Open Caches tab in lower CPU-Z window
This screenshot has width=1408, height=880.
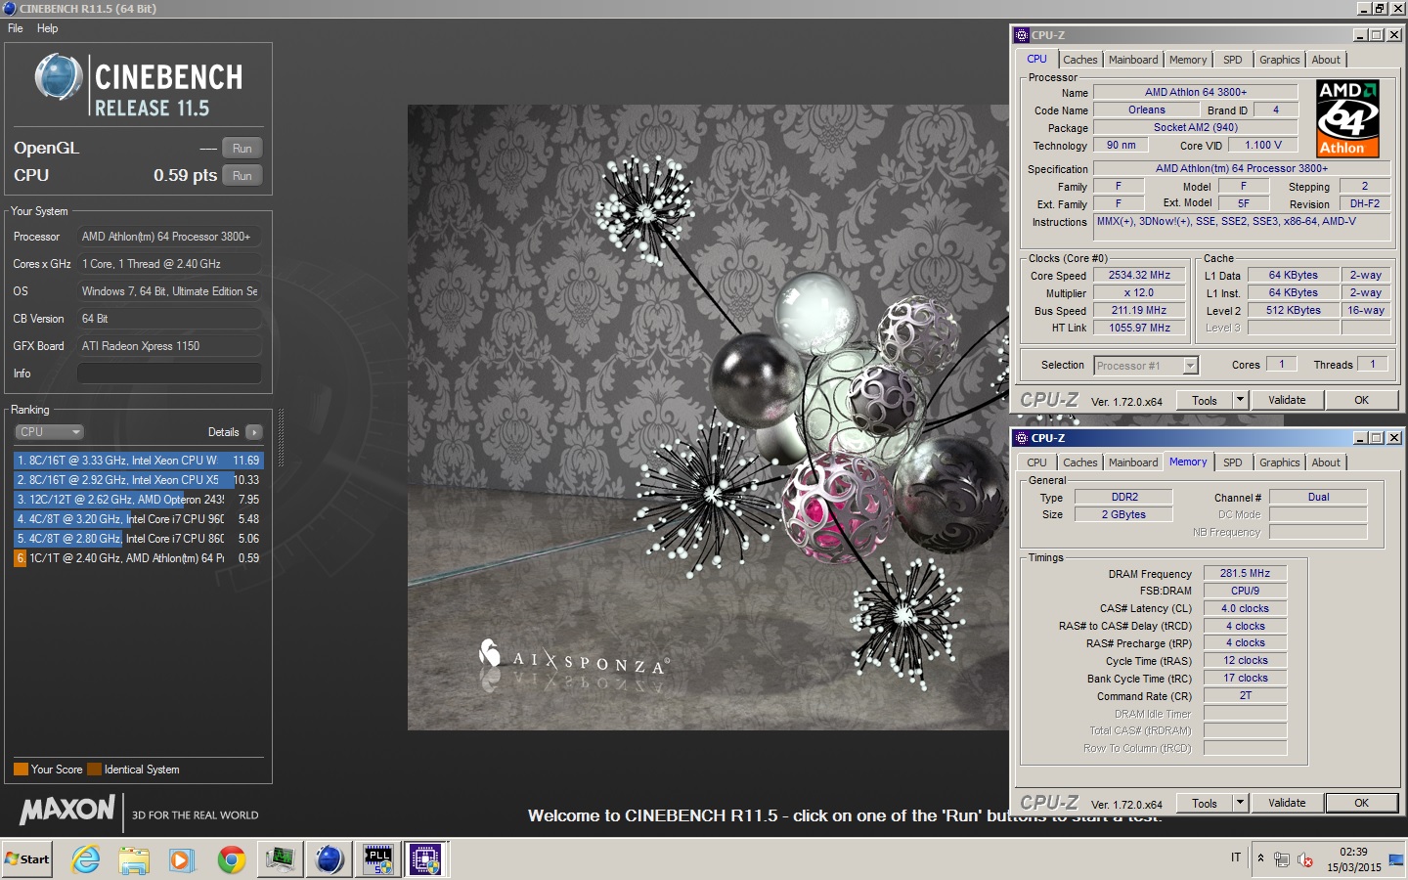[x=1079, y=462]
